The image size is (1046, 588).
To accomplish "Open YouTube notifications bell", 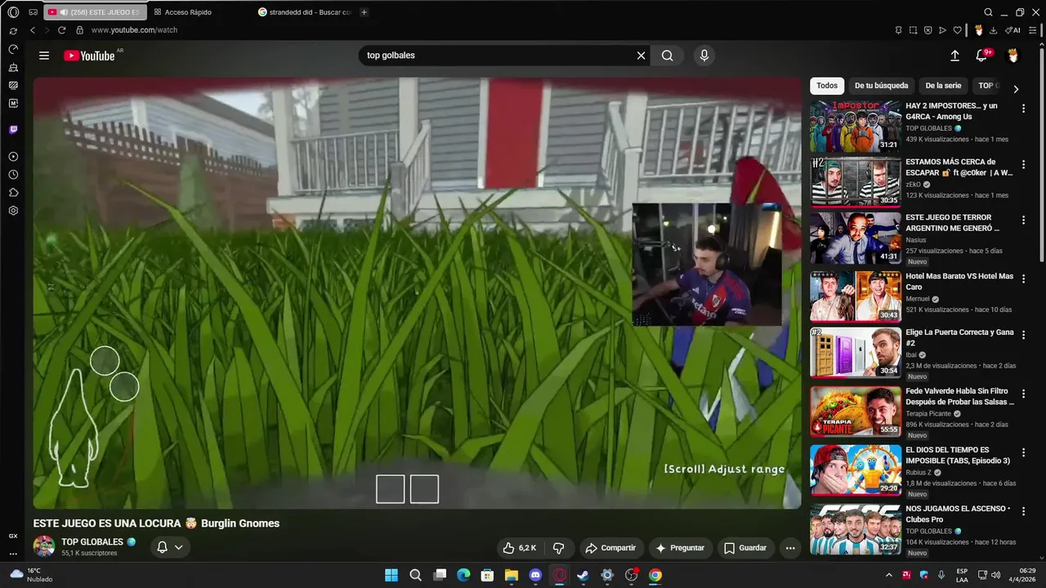I will coord(981,56).
